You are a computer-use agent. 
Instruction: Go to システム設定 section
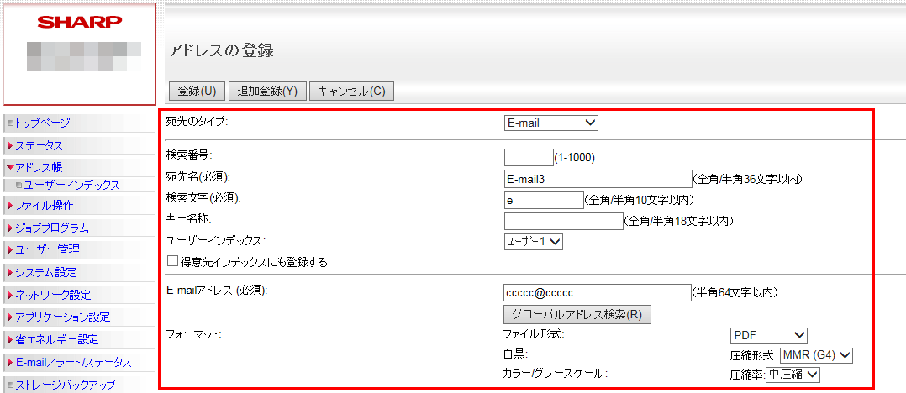tap(45, 272)
